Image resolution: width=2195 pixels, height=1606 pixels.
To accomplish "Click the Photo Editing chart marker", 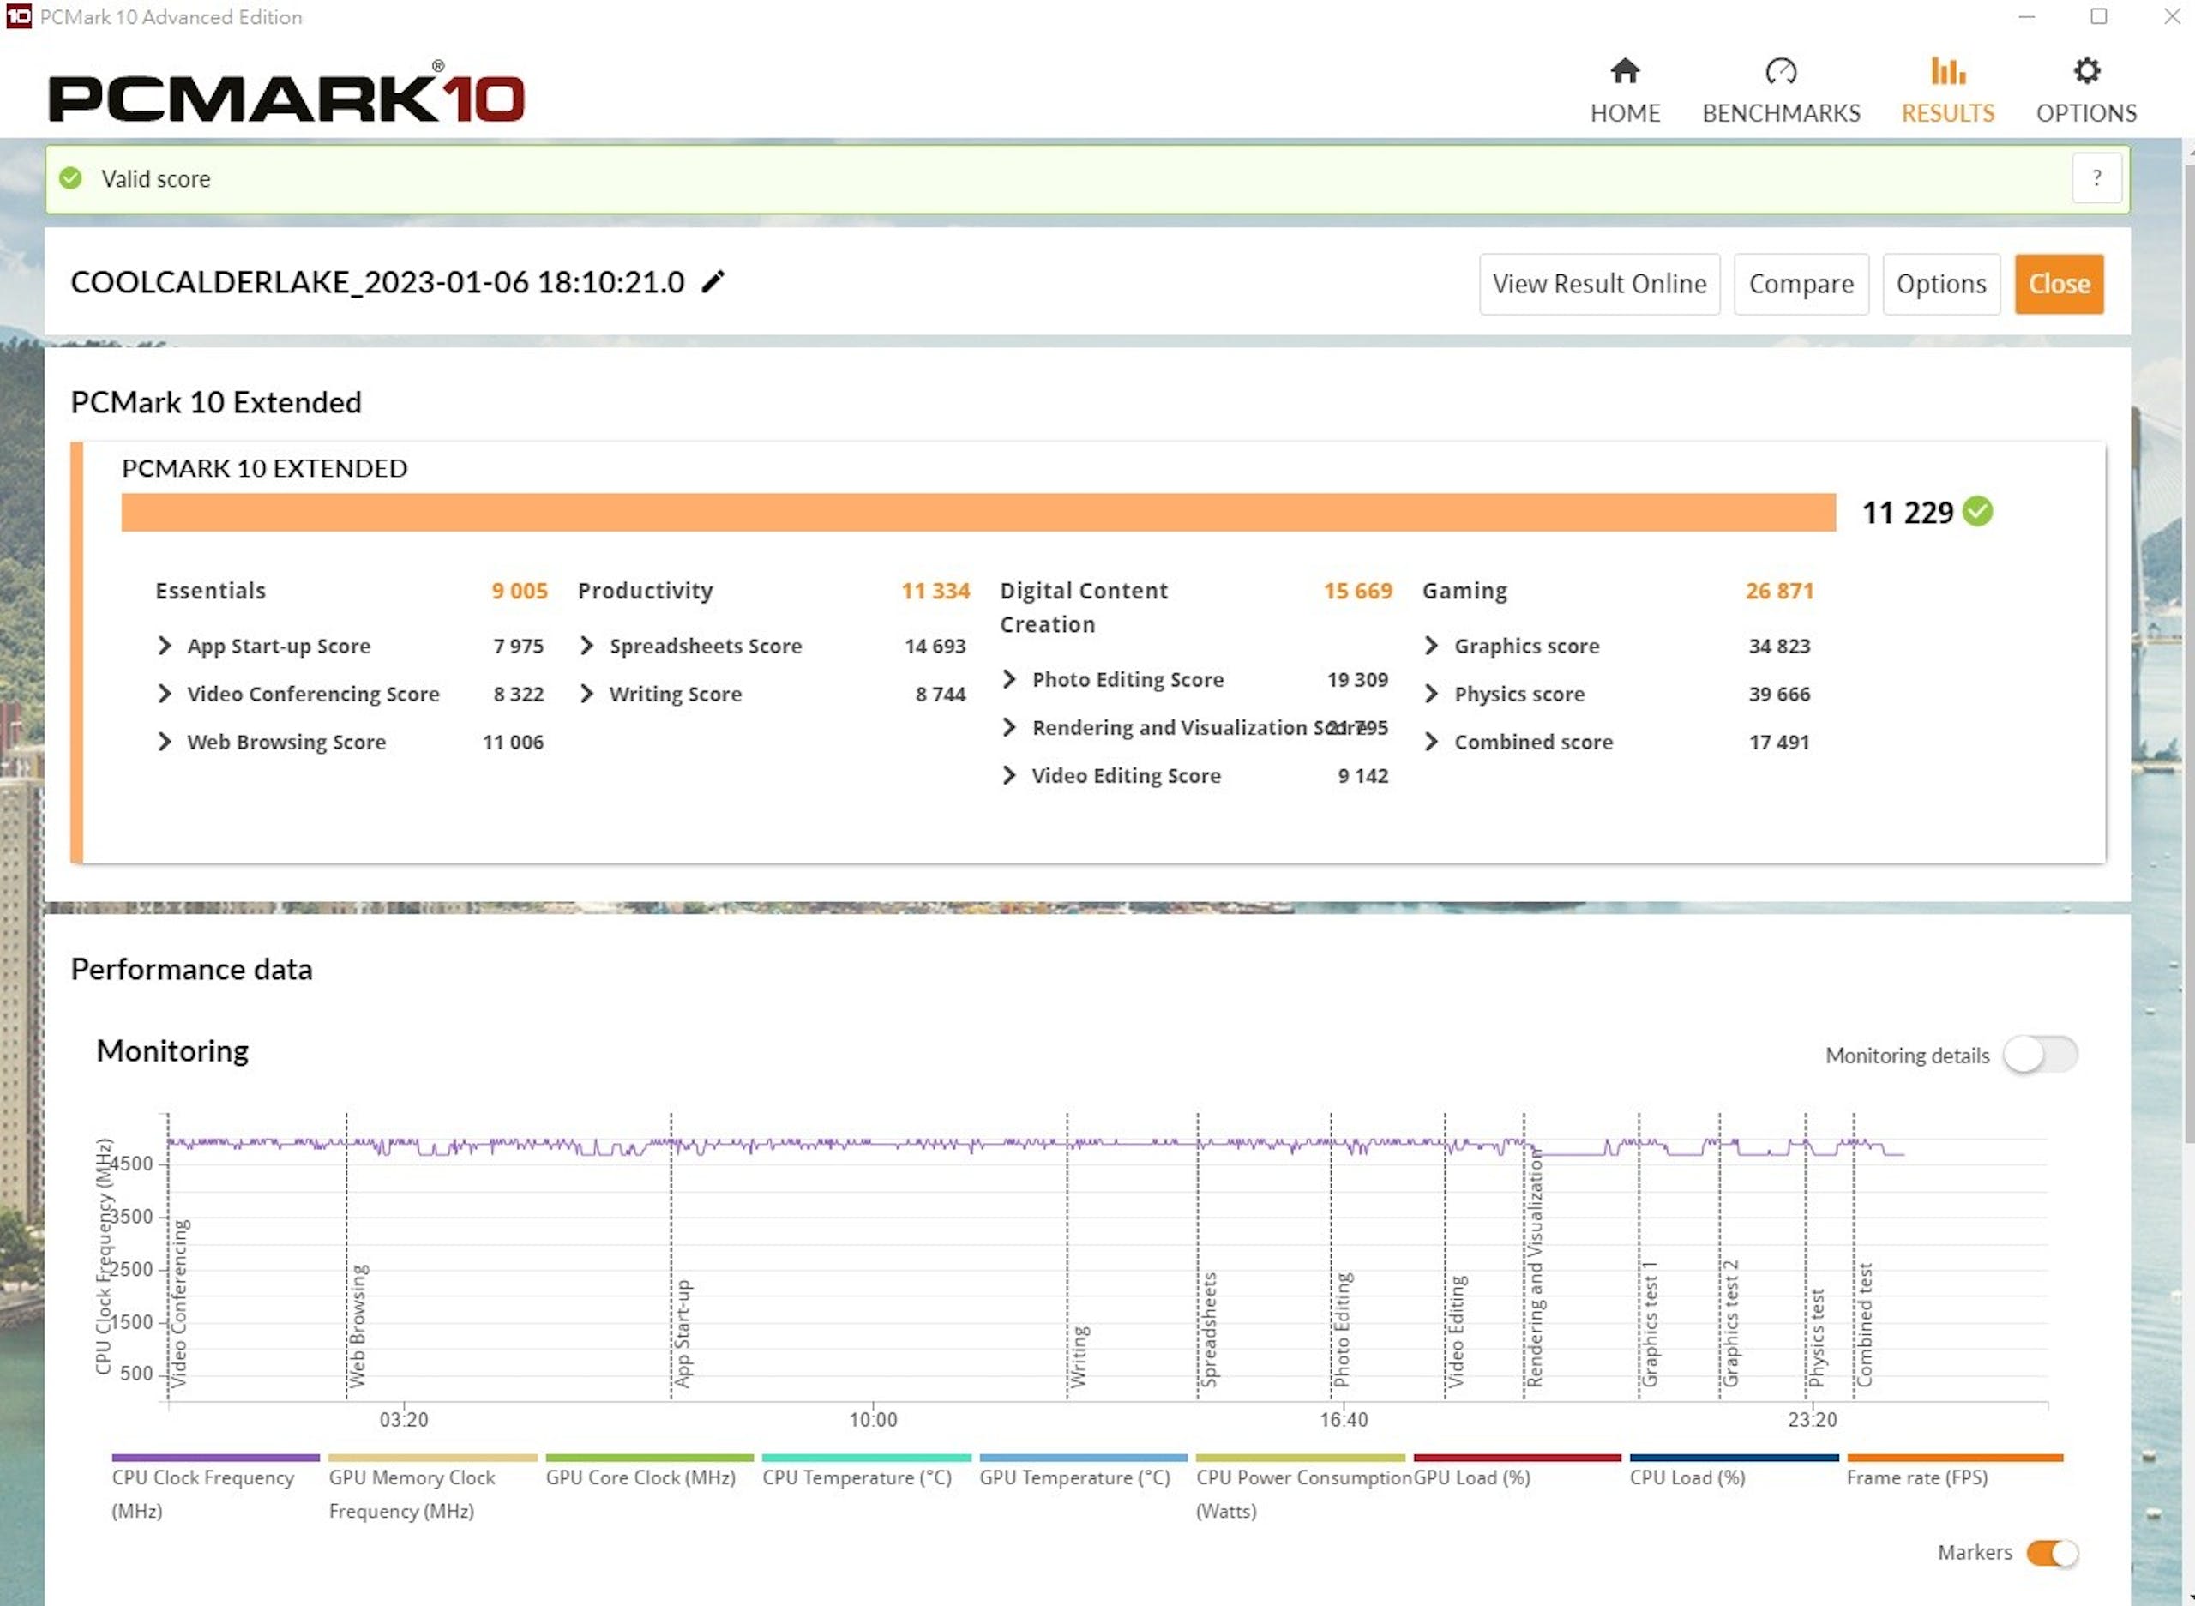I will pyautogui.click(x=1342, y=1329).
